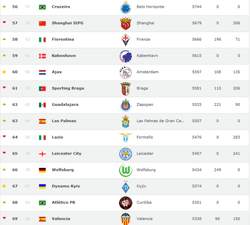The height and width of the screenshot is (225, 250).
Task: Click the Dynamo Kyiv diamond logo
Action: pyautogui.click(x=125, y=187)
